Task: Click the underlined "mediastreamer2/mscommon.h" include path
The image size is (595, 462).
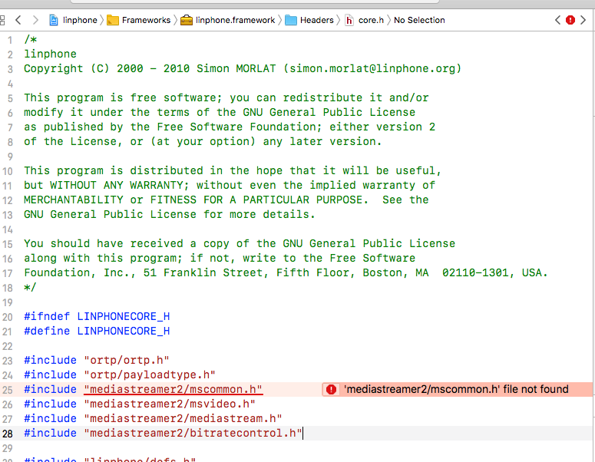Action: (x=173, y=390)
